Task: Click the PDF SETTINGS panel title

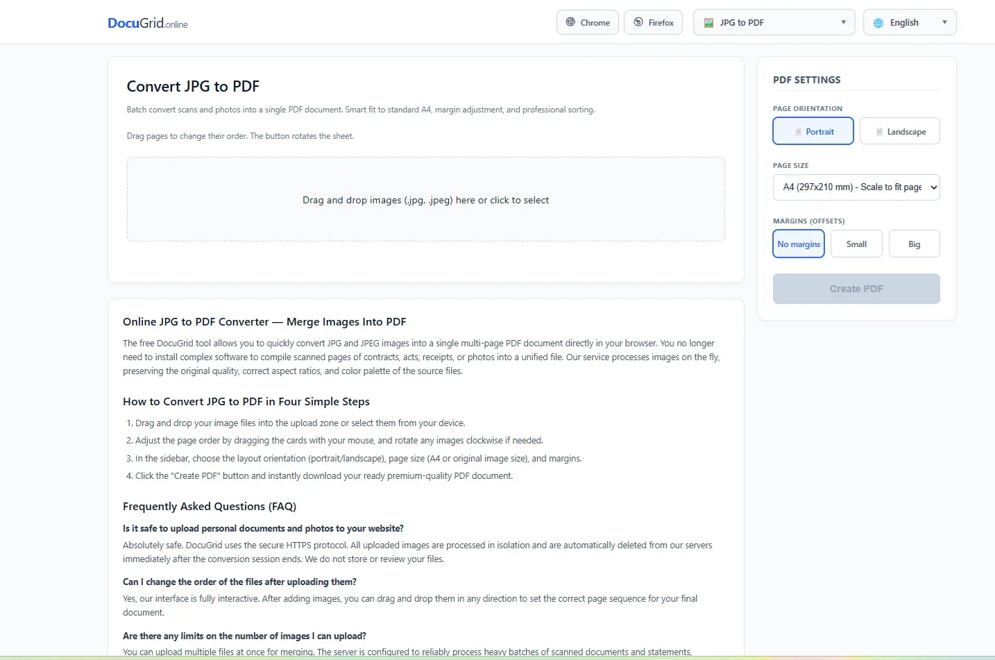Action: coord(806,80)
